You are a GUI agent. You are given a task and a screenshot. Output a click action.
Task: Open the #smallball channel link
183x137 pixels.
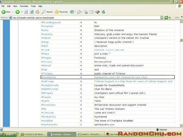[47, 121]
